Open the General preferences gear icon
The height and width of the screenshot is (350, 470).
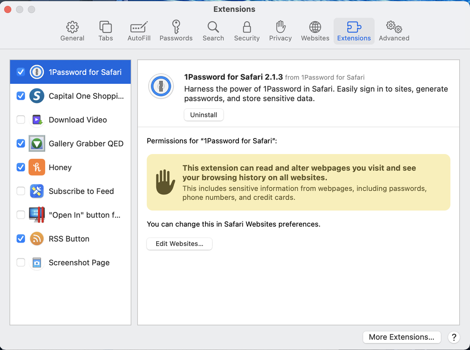click(72, 27)
